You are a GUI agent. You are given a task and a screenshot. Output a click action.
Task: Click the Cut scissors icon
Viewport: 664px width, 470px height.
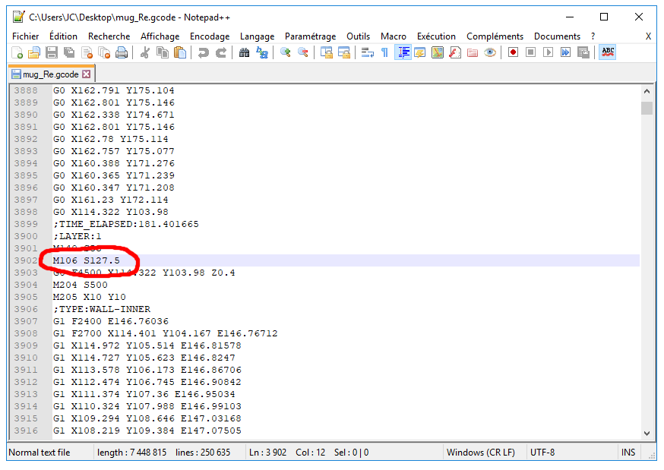[145, 52]
